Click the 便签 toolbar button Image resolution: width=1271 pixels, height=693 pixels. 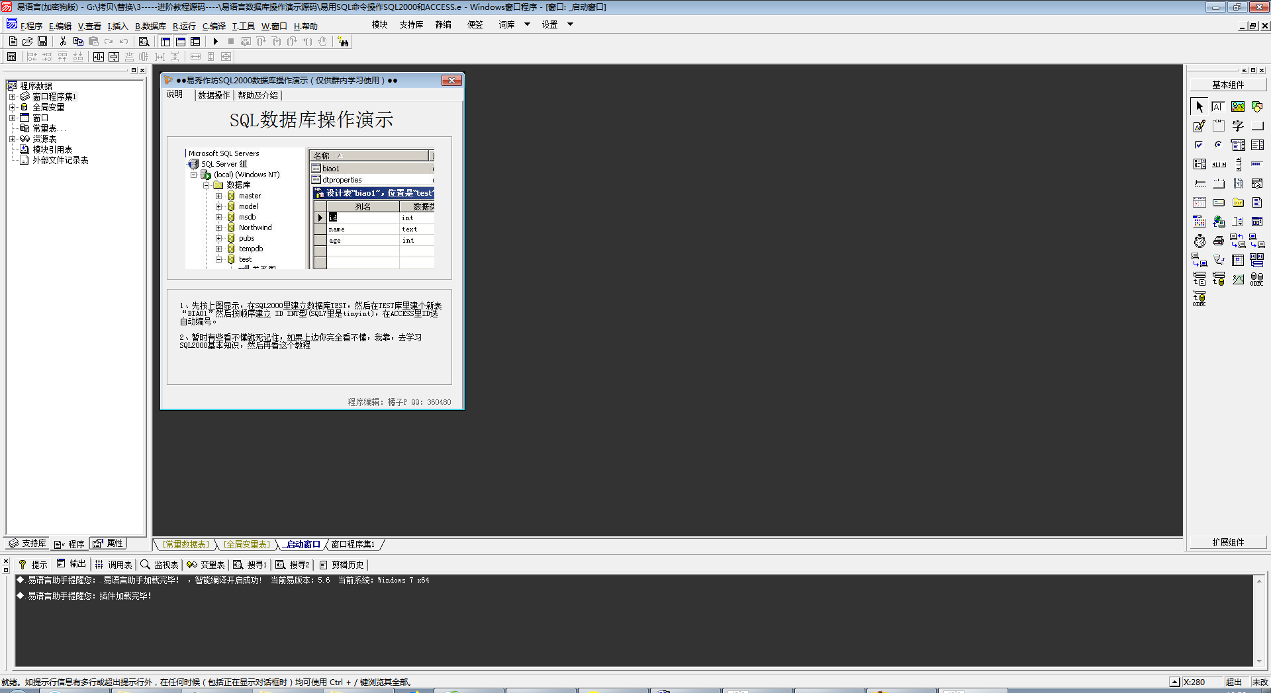(x=475, y=24)
